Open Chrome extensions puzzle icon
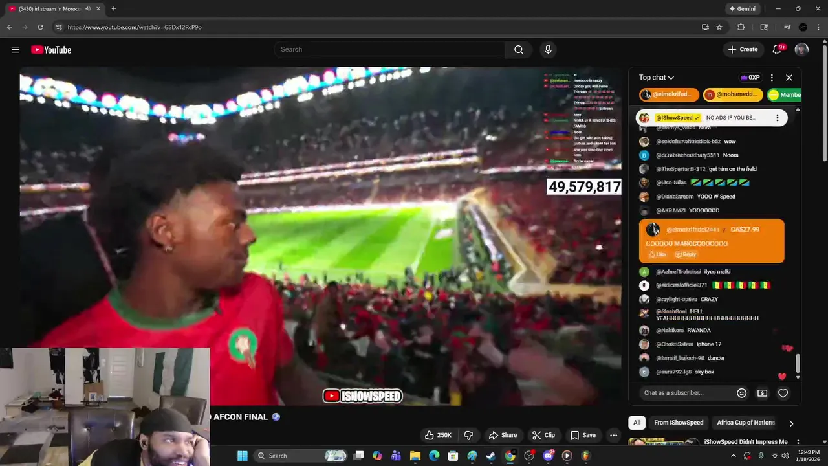 [741, 27]
